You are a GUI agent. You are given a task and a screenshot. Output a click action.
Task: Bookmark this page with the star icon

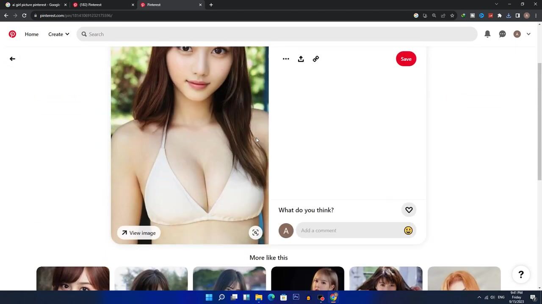pos(452,16)
